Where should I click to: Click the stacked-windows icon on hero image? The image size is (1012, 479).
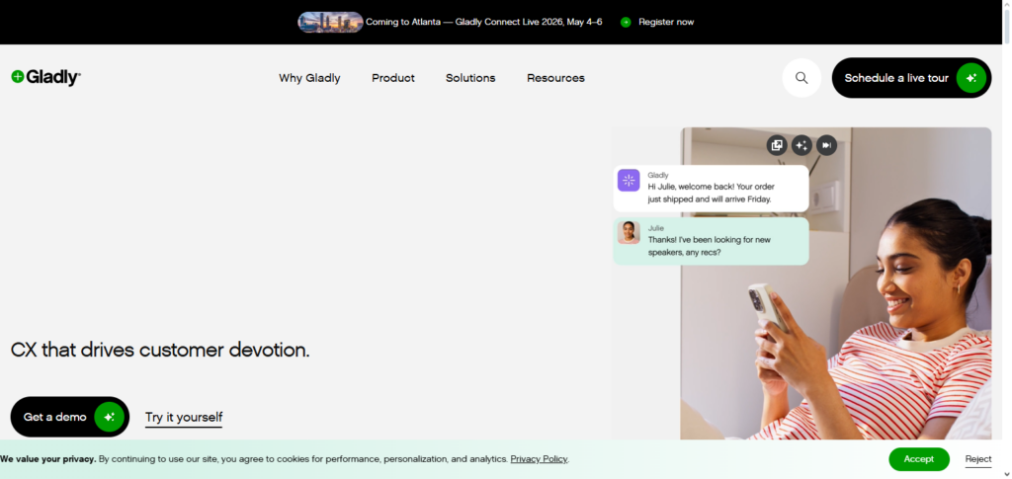pyautogui.click(x=777, y=145)
